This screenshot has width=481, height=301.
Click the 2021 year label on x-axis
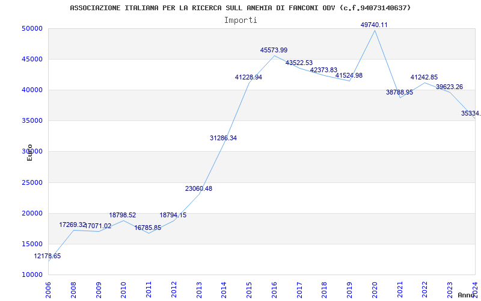click(x=400, y=290)
